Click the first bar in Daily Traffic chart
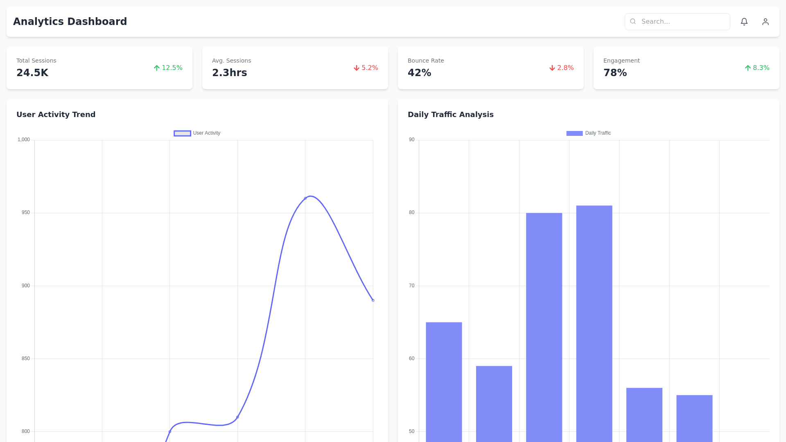This screenshot has width=786, height=442. point(444,381)
